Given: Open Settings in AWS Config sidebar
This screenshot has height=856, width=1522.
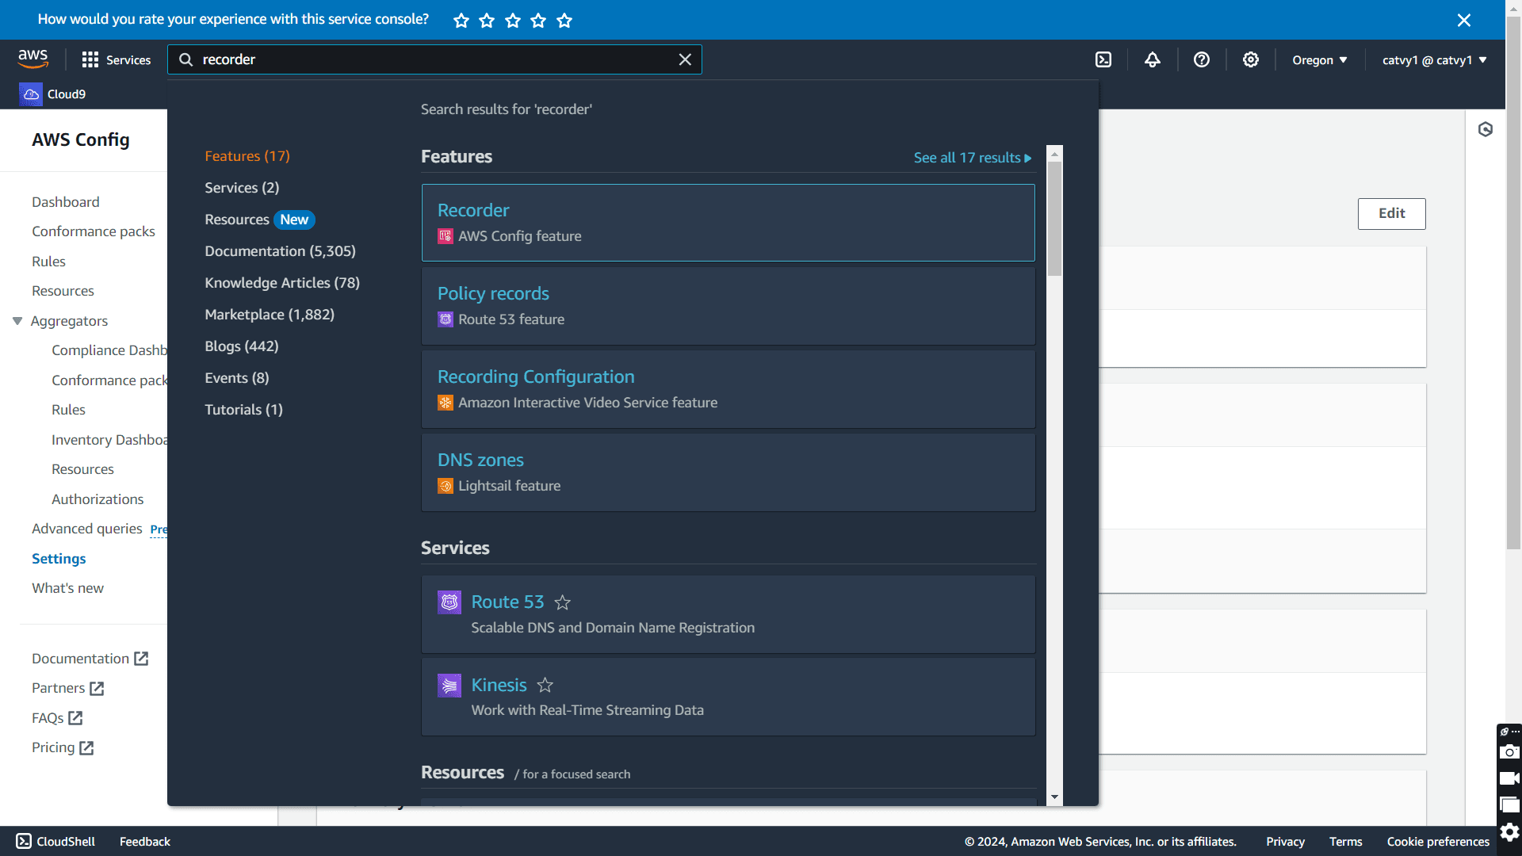Looking at the screenshot, I should [x=59, y=559].
